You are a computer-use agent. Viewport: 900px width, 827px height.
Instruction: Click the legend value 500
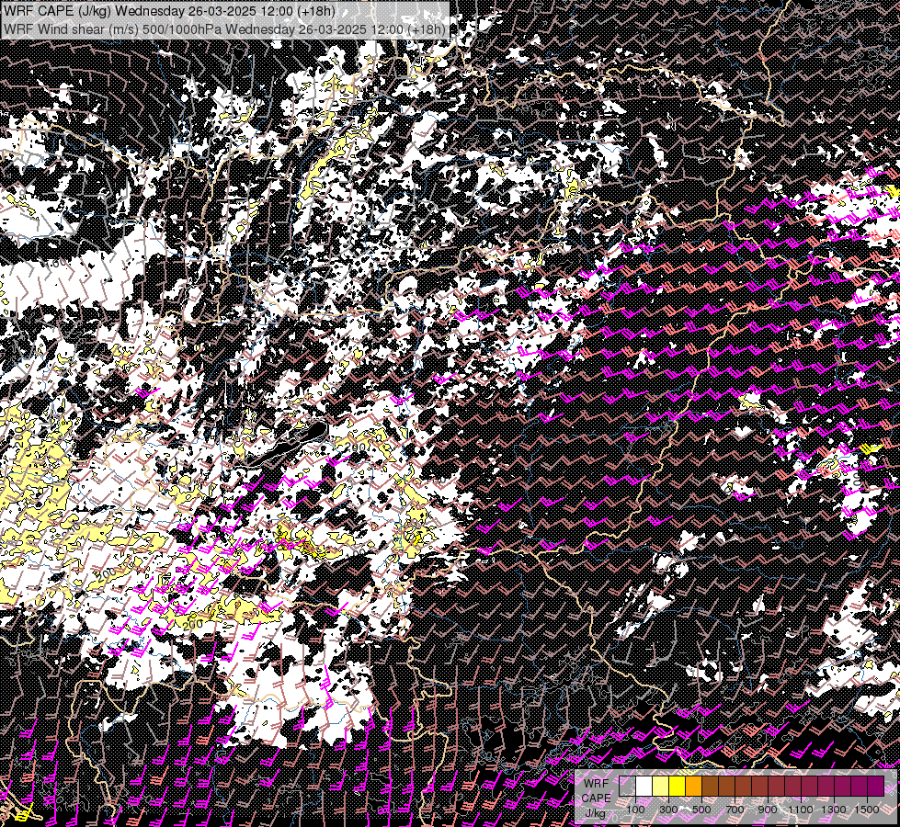(x=701, y=810)
